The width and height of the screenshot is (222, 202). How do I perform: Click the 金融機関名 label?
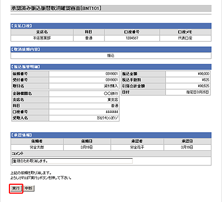click(x=30, y=94)
